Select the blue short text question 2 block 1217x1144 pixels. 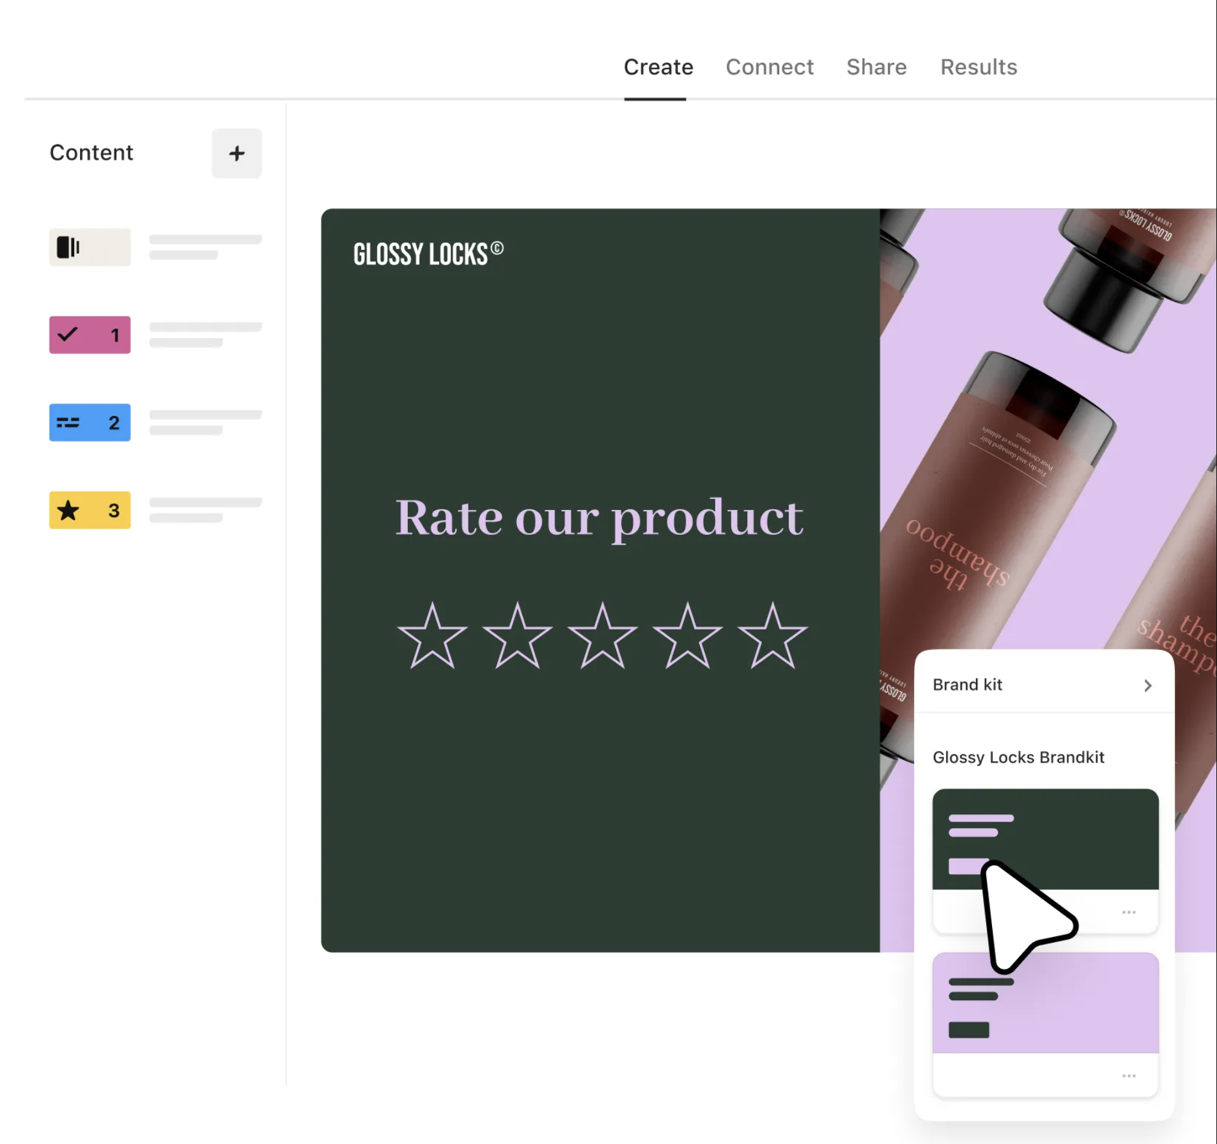coord(89,422)
